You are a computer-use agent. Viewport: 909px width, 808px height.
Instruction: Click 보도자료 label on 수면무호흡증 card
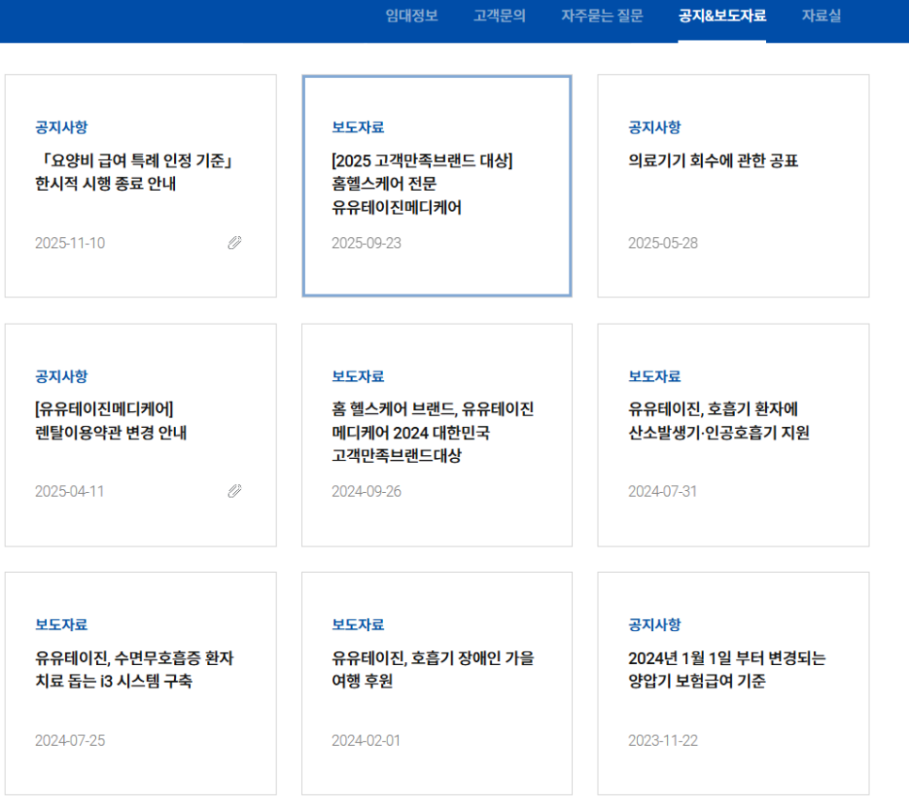click(x=61, y=625)
